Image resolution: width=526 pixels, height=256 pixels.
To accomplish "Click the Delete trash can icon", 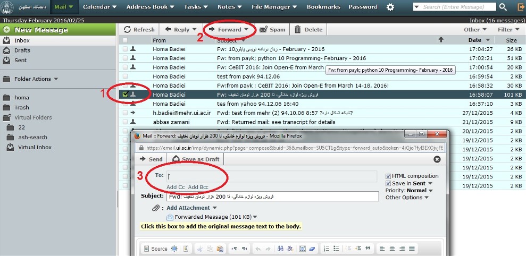I will point(297,30).
